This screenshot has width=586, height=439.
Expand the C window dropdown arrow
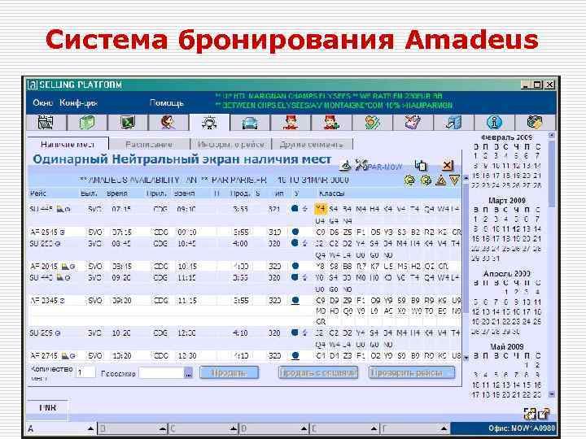233,428
